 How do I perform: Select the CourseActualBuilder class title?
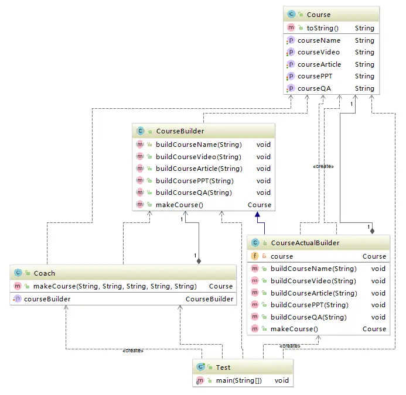[305, 243]
